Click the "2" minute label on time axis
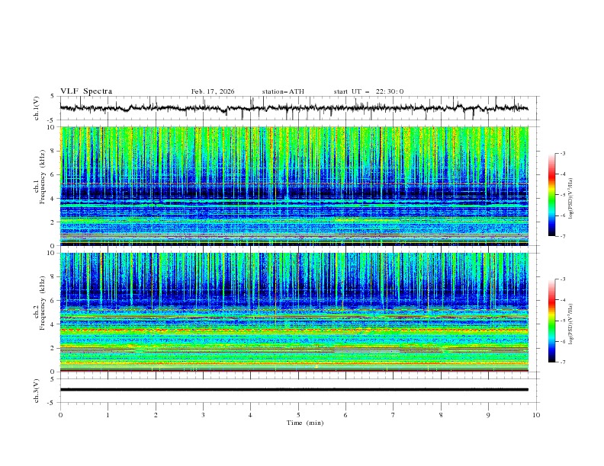Screen dimensions: 604x466 (156, 415)
